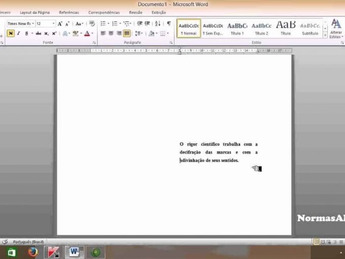Screen dimensions: 345x259
Task: Apply subscript formatting
Action: pos(46,34)
